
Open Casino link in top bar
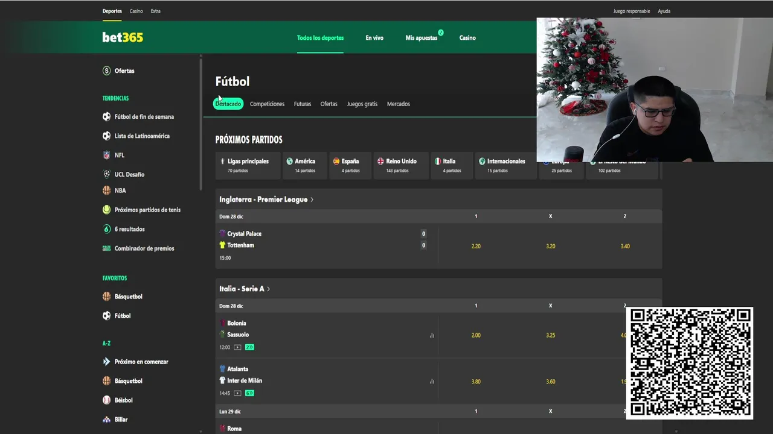[x=136, y=11]
